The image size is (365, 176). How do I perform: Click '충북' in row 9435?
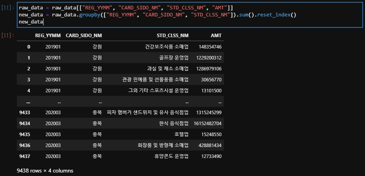(x=97, y=135)
